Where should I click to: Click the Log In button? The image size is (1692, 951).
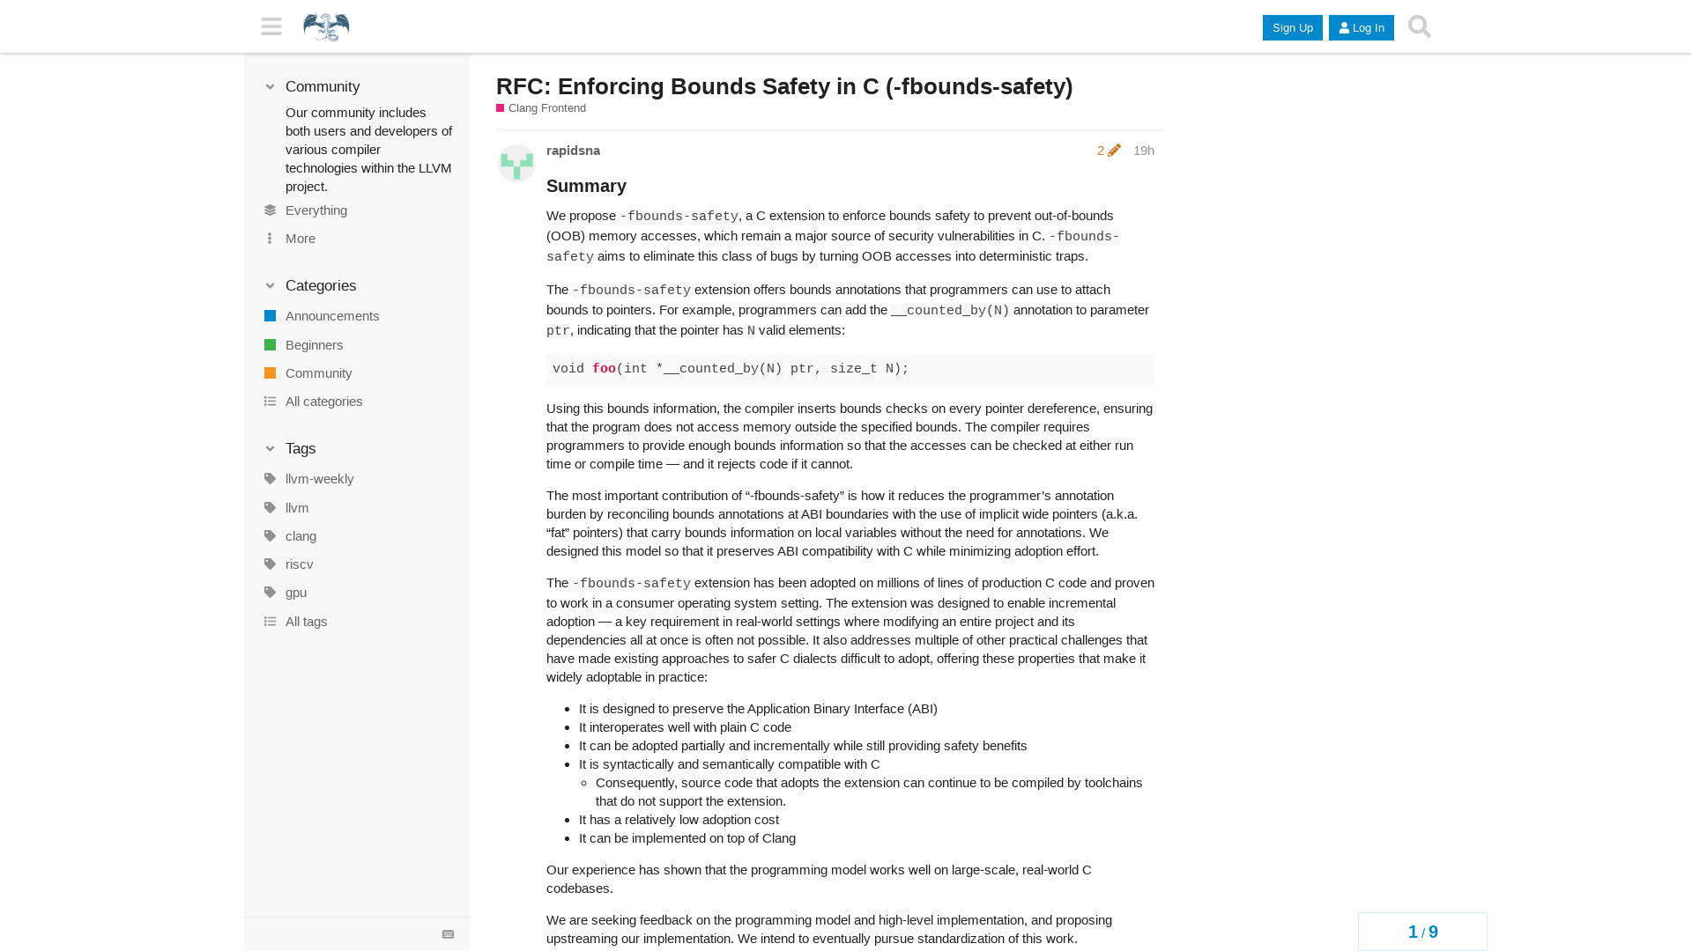(x=1361, y=26)
